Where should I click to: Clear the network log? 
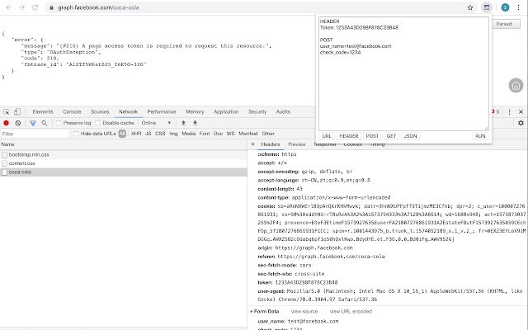click(18, 123)
